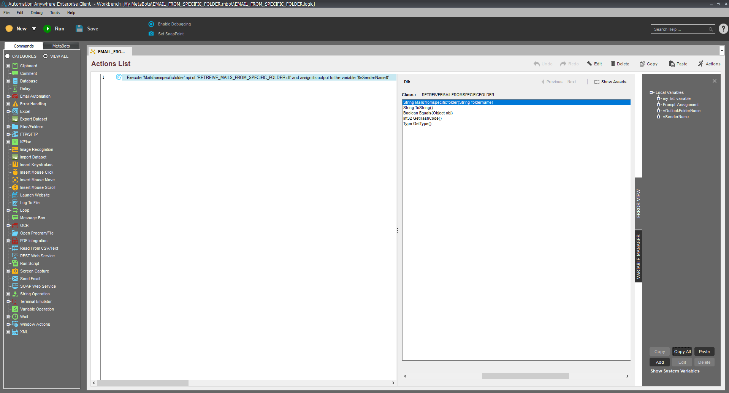Viewport: 729px width, 393px height.
Task: Click the Wait clock icon
Action: point(15,317)
